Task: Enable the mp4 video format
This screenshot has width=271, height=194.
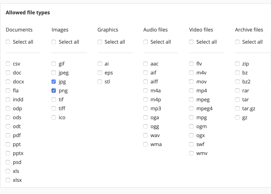Action: pyautogui.click(x=191, y=90)
